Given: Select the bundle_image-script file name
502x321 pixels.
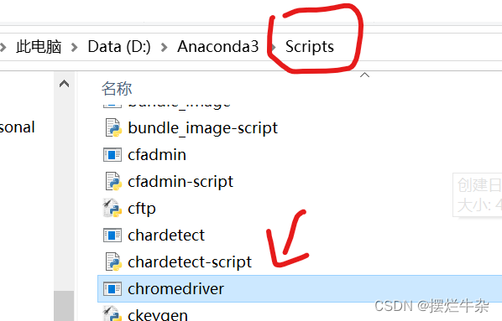Looking at the screenshot, I should [x=202, y=128].
